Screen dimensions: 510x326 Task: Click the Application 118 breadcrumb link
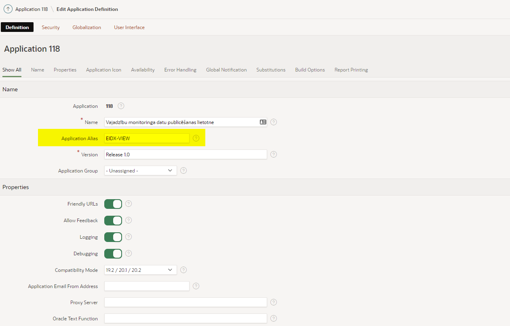click(32, 9)
